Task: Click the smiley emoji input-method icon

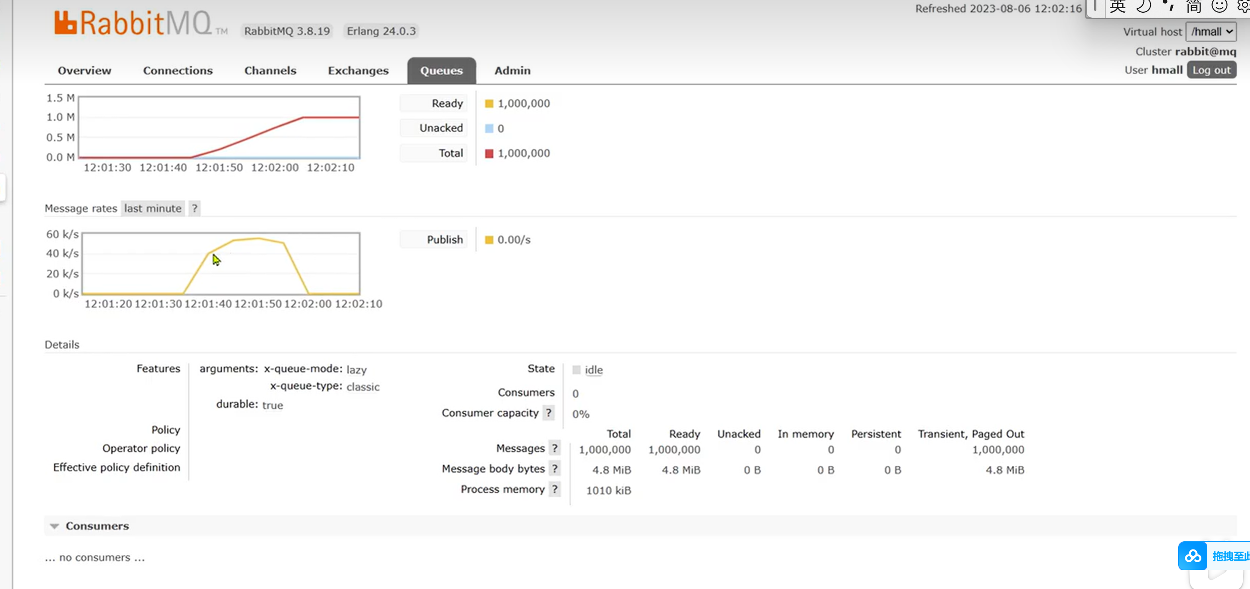Action: (1219, 7)
